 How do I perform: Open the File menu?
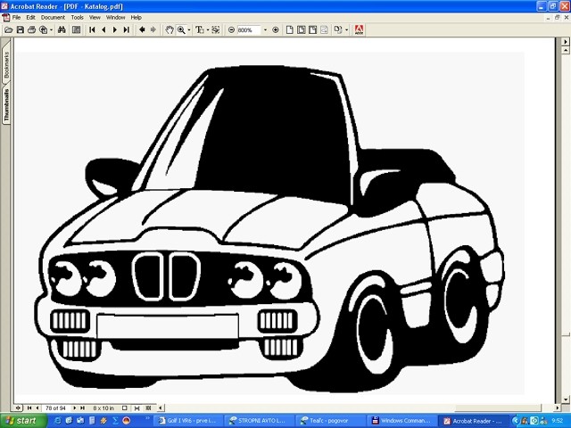pyautogui.click(x=16, y=17)
